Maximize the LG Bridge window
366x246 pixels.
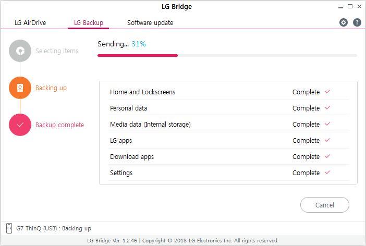pos(350,7)
